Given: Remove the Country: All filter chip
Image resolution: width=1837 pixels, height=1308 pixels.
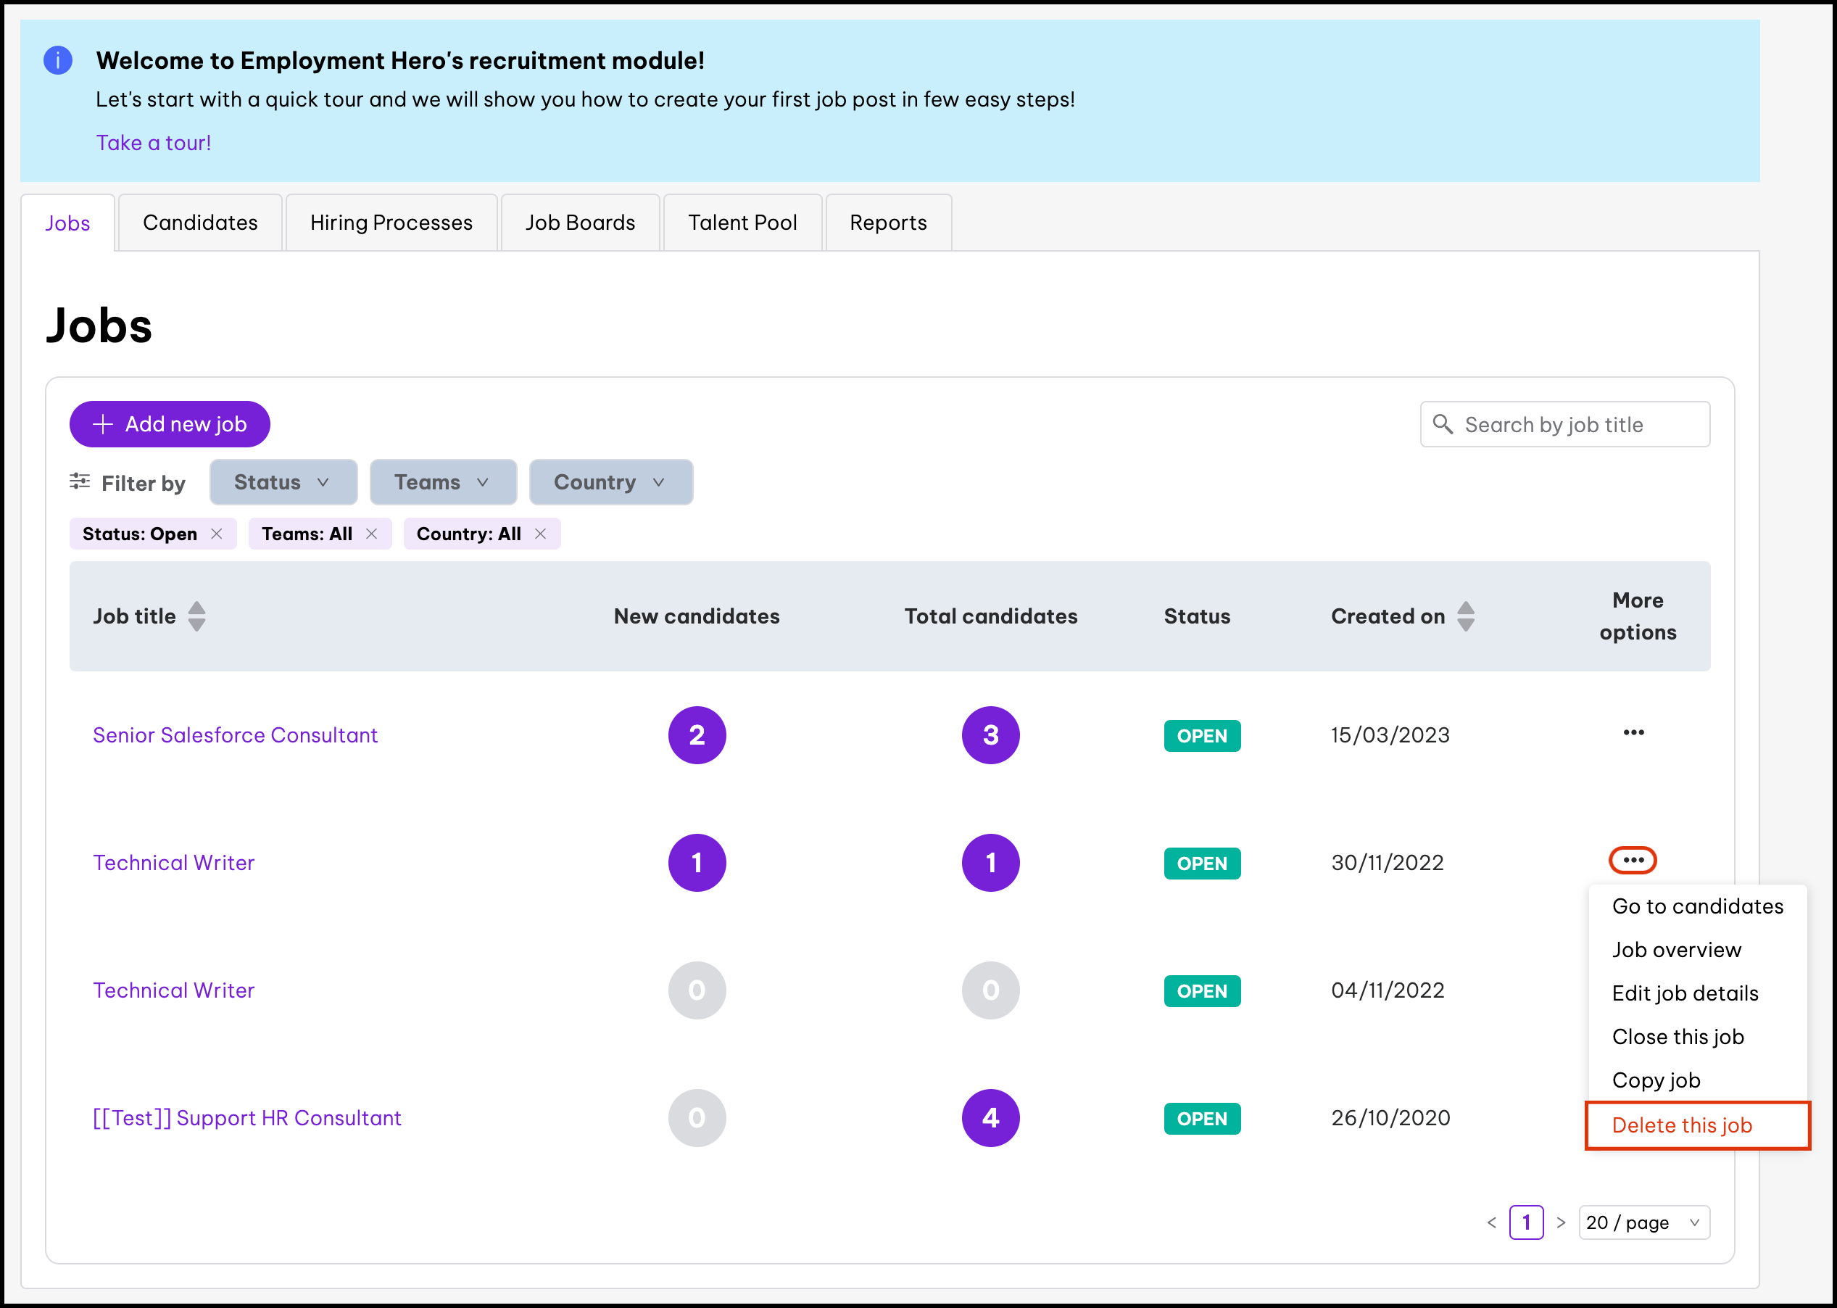Looking at the screenshot, I should point(540,534).
